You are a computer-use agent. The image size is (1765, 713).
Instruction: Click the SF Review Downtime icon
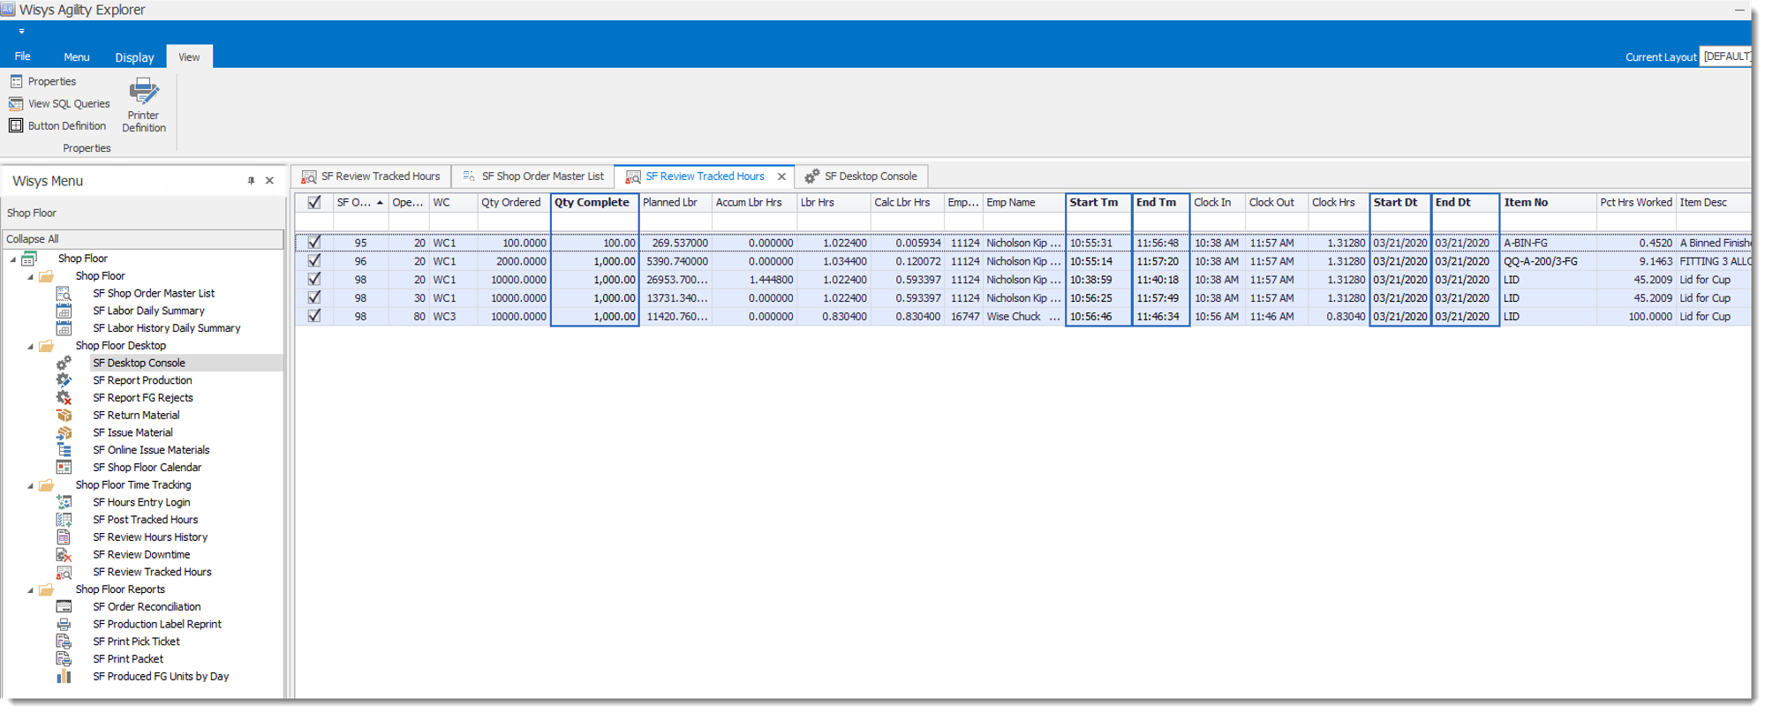pyautogui.click(x=64, y=554)
